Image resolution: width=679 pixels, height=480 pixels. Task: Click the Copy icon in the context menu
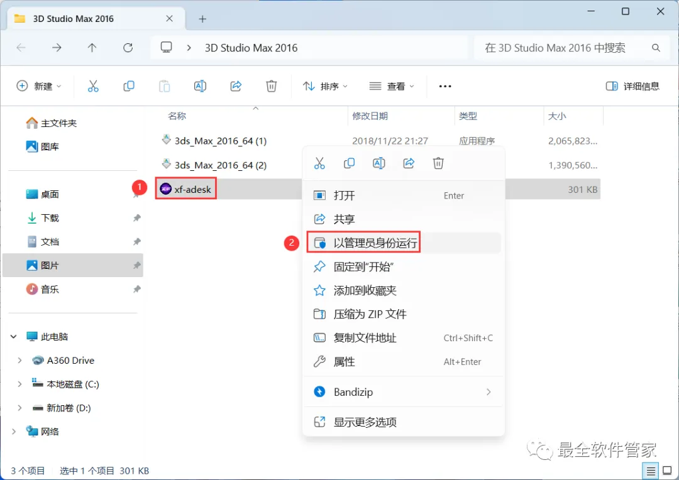(349, 163)
